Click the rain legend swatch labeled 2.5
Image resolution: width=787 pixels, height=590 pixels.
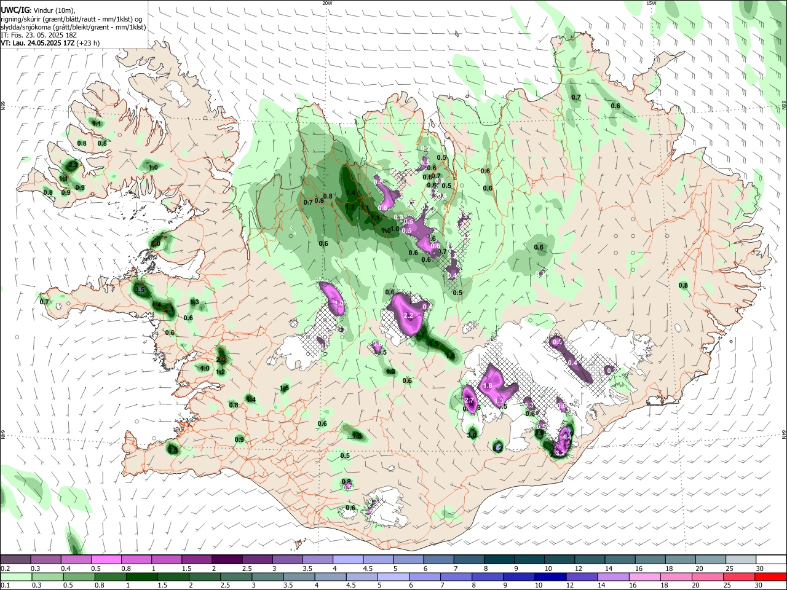click(x=235, y=576)
